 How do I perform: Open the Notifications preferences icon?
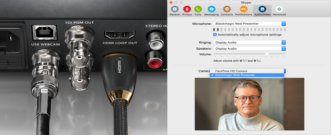pyautogui.click(x=244, y=10)
